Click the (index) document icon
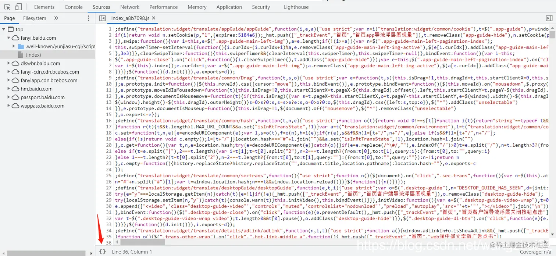Screen dimensions: 556x256 (x=20, y=55)
